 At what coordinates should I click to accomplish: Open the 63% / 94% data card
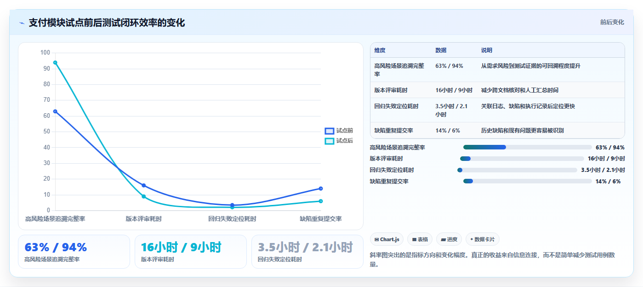point(74,252)
